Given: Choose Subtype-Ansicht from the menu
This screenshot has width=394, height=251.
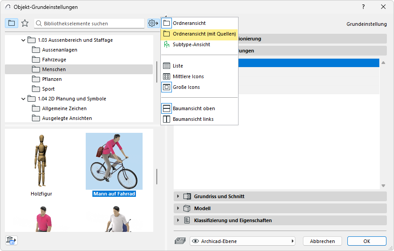Looking at the screenshot, I should (x=191, y=44).
